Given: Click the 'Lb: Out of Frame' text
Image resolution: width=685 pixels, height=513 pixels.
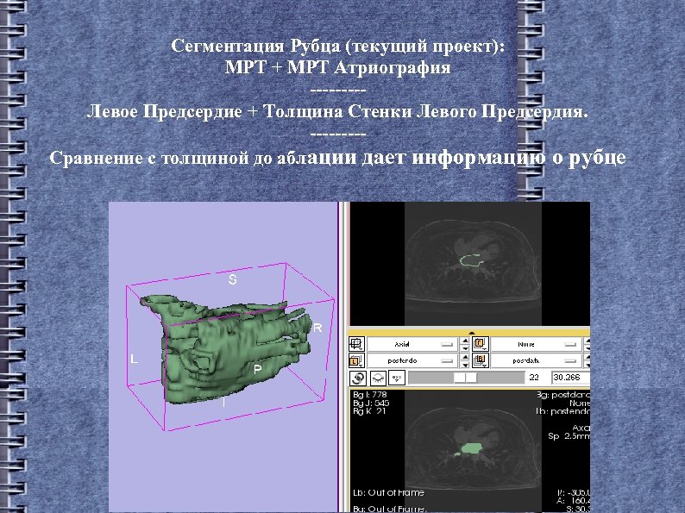Looking at the screenshot, I should tap(388, 492).
